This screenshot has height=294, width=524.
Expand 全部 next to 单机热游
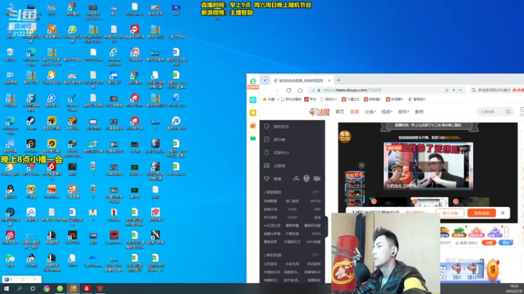(316, 255)
